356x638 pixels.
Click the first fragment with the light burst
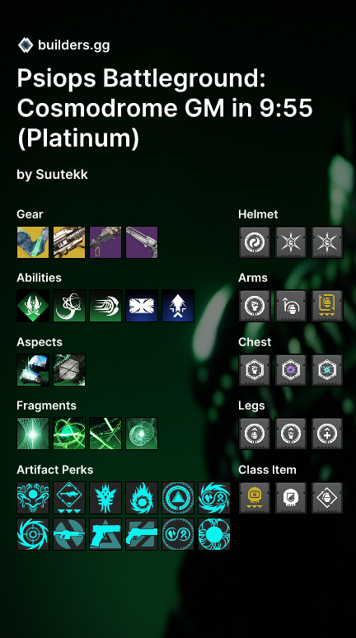click(33, 434)
